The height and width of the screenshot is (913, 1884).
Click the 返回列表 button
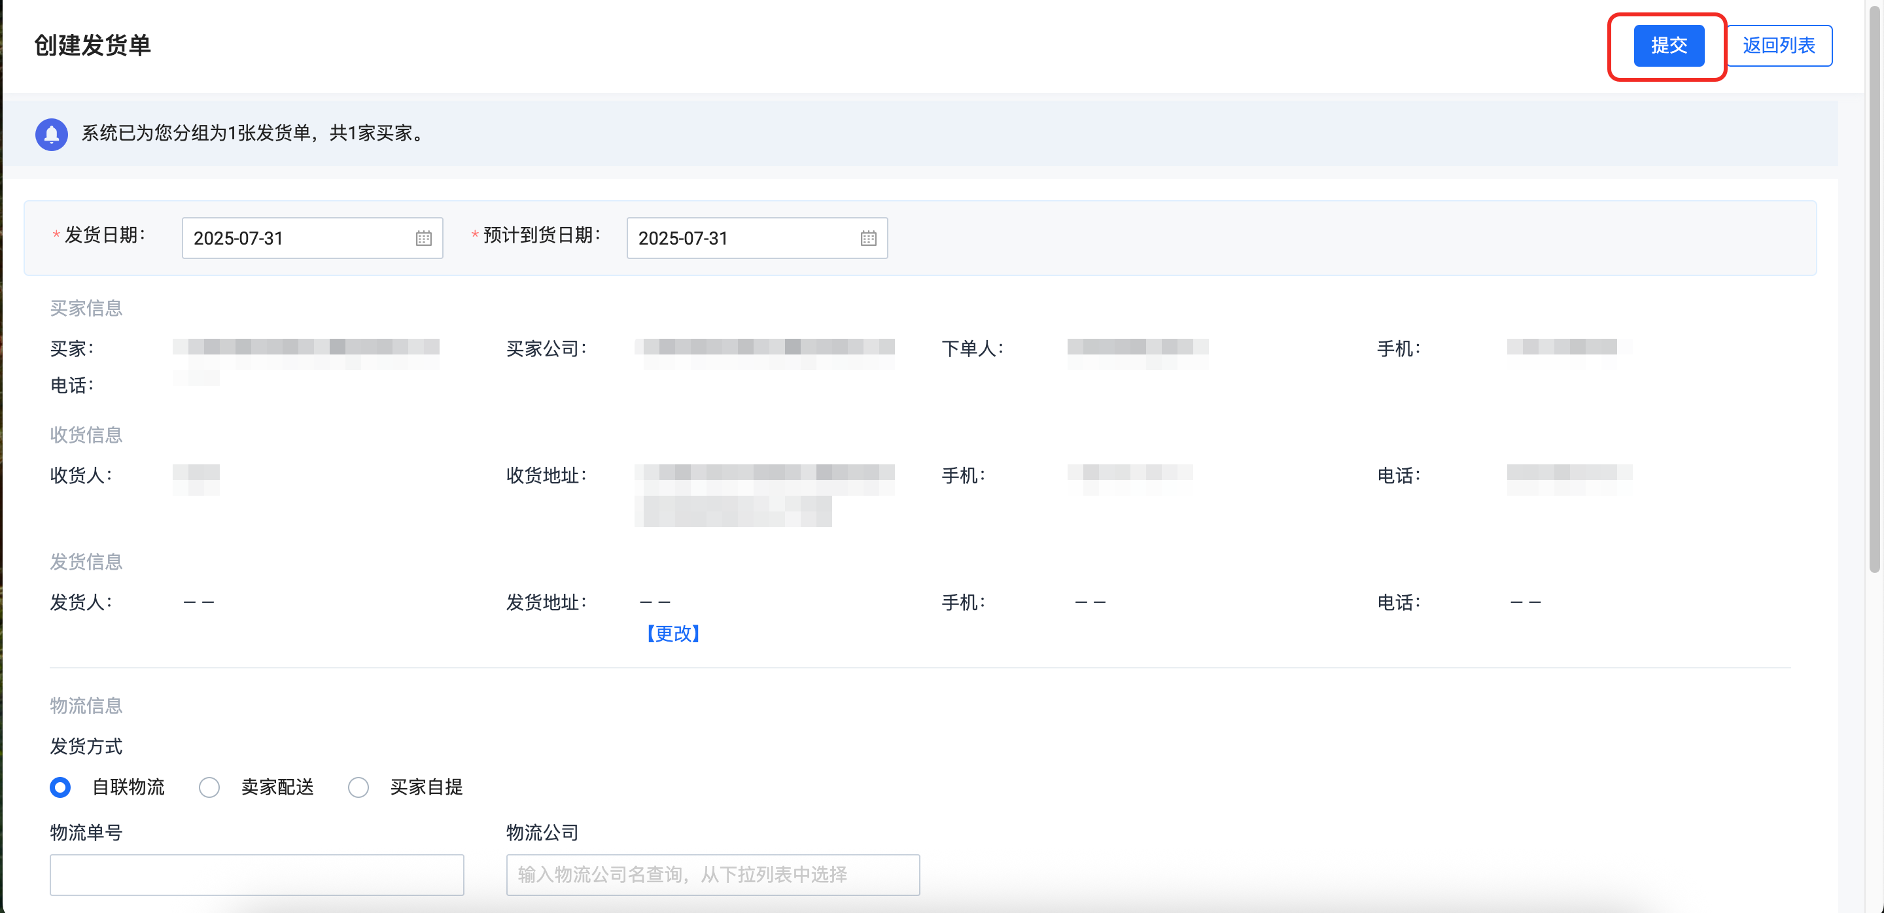[x=1778, y=45]
